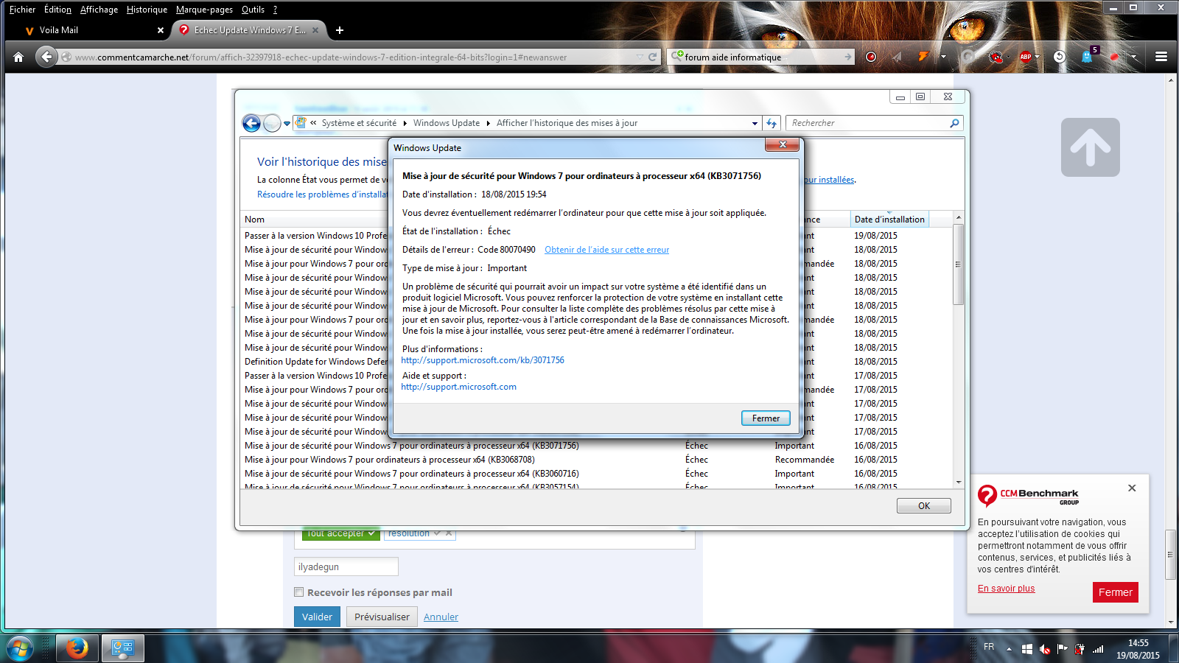Image resolution: width=1179 pixels, height=663 pixels.
Task: Expand the 'Windows Update' breadcrumb arrow
Action: click(488, 123)
